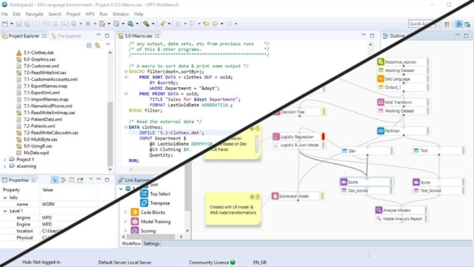The image size is (474, 267).
Task: Open the Properties view menu dropdown arrow
Action: pos(91,179)
